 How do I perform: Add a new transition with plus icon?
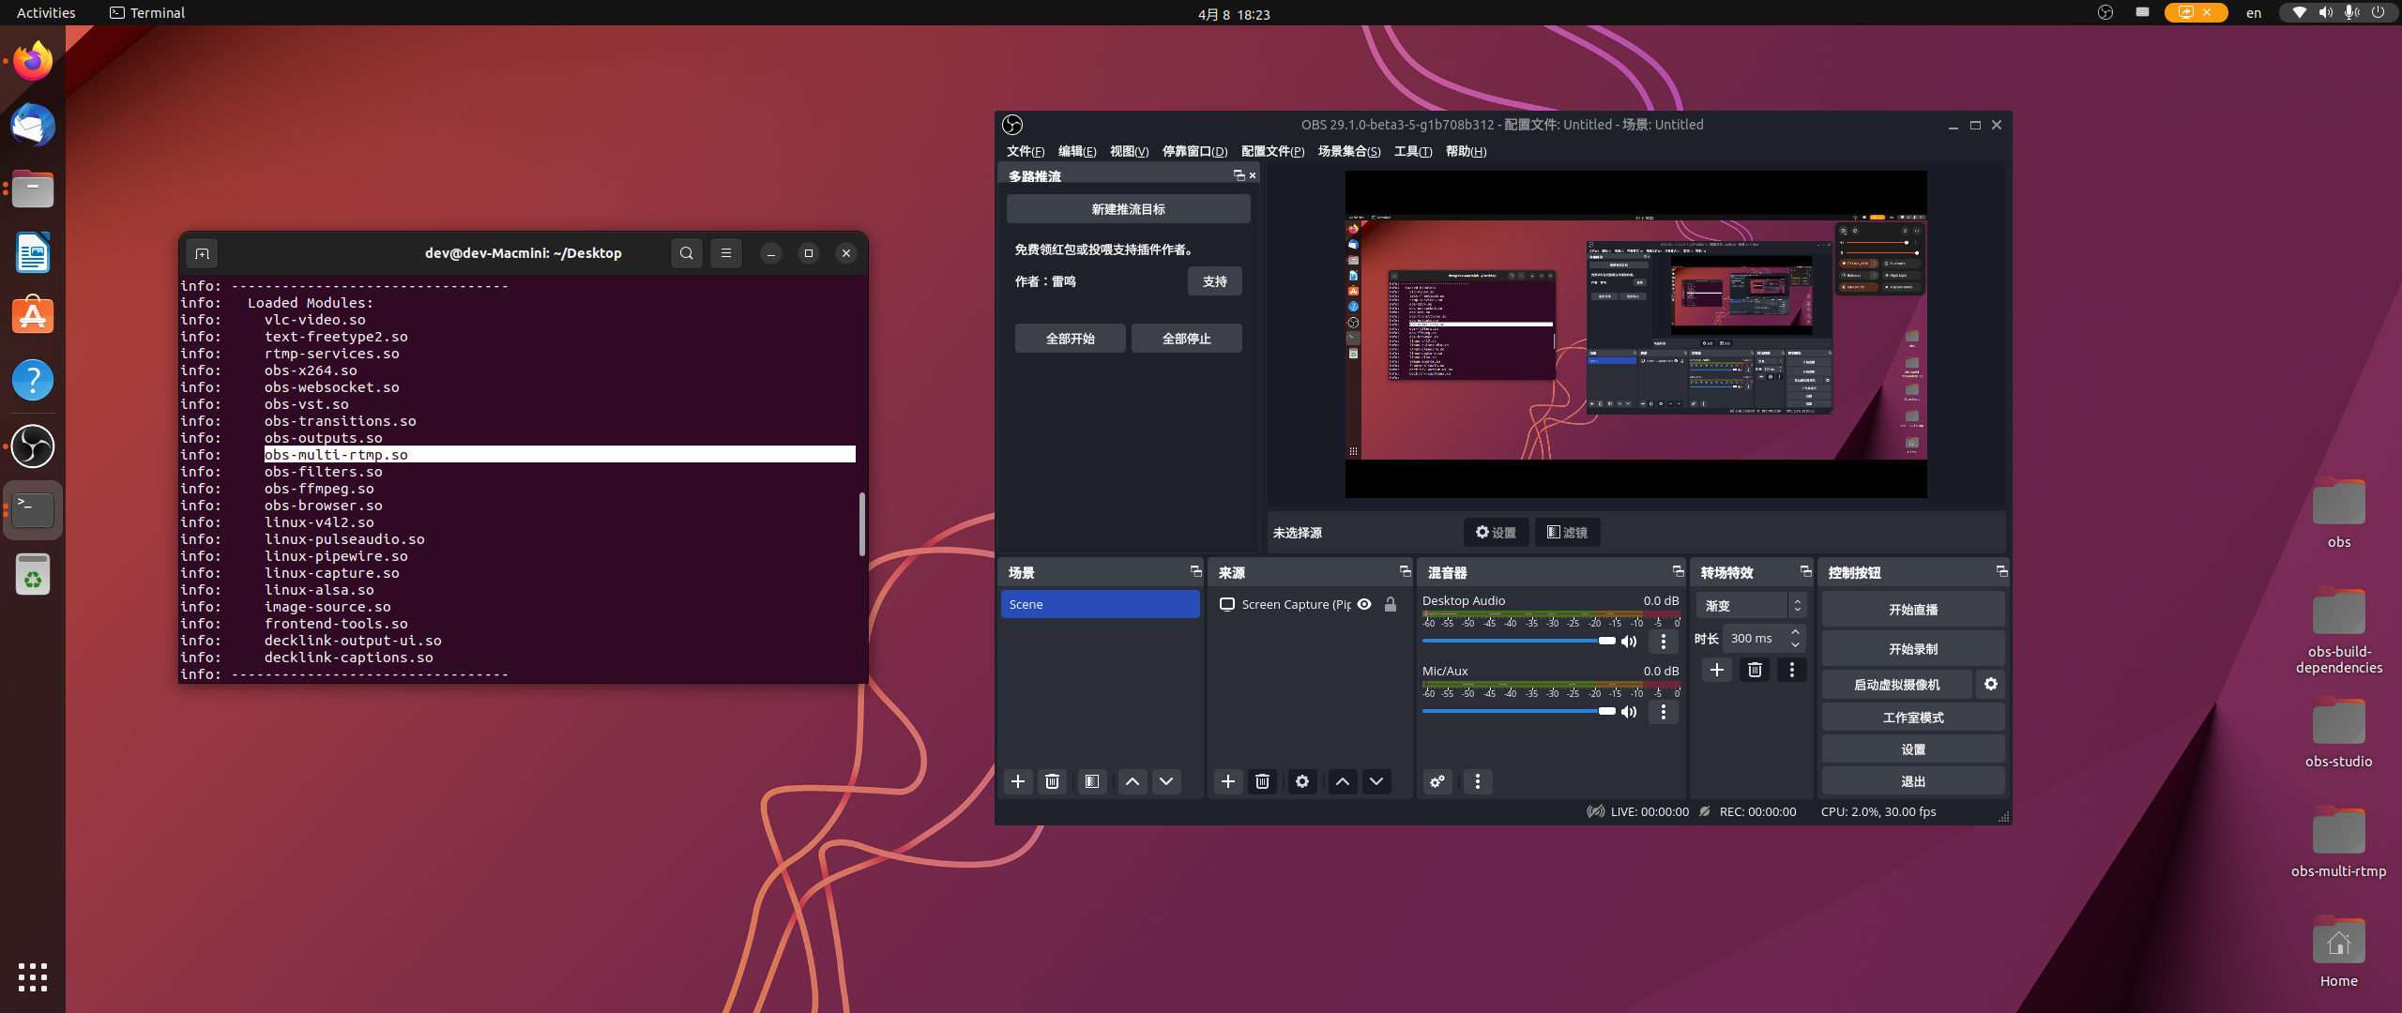pos(1716,670)
